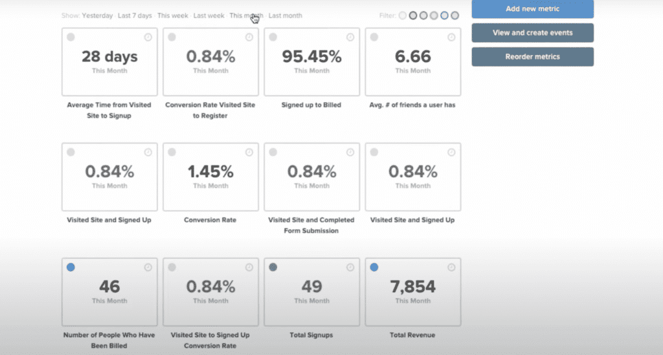Viewport: 663px width, 355px height.
Task: Select the blue-outlined Filter circle
Action: pos(444,16)
